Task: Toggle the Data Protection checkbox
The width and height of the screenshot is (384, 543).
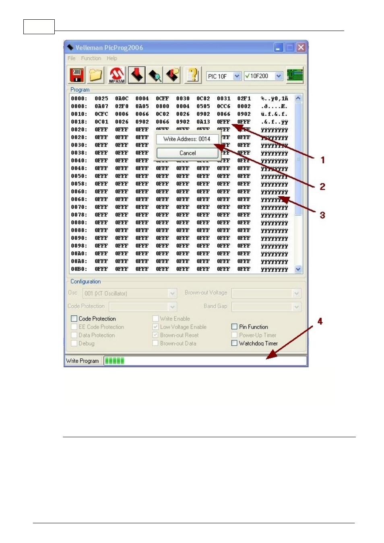Action: 74,335
